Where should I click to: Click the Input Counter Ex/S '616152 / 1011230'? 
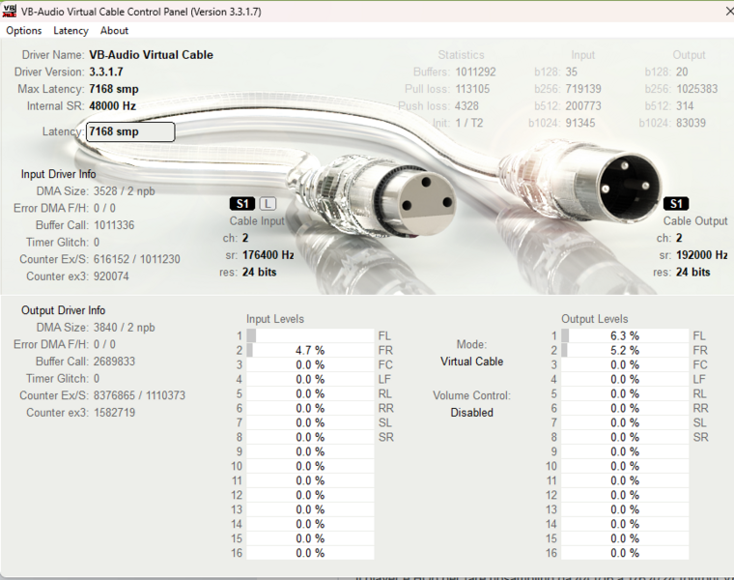coord(137,259)
